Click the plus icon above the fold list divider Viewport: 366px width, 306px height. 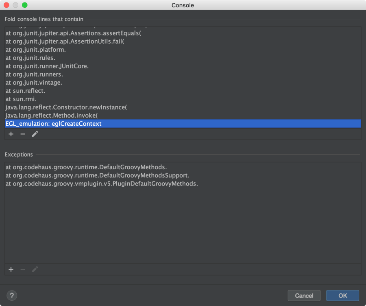11,134
